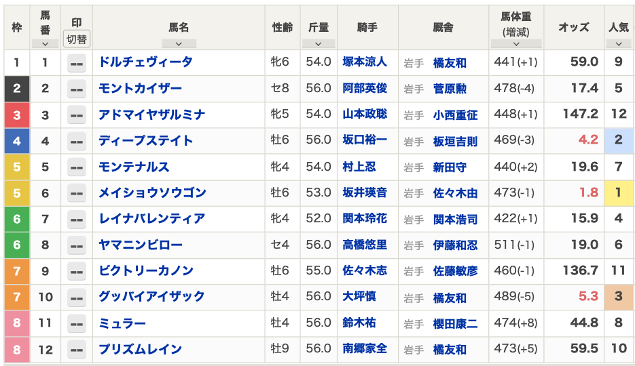The image size is (635, 366).
Task: Sort by 人気 column arrow
Action: tap(619, 43)
